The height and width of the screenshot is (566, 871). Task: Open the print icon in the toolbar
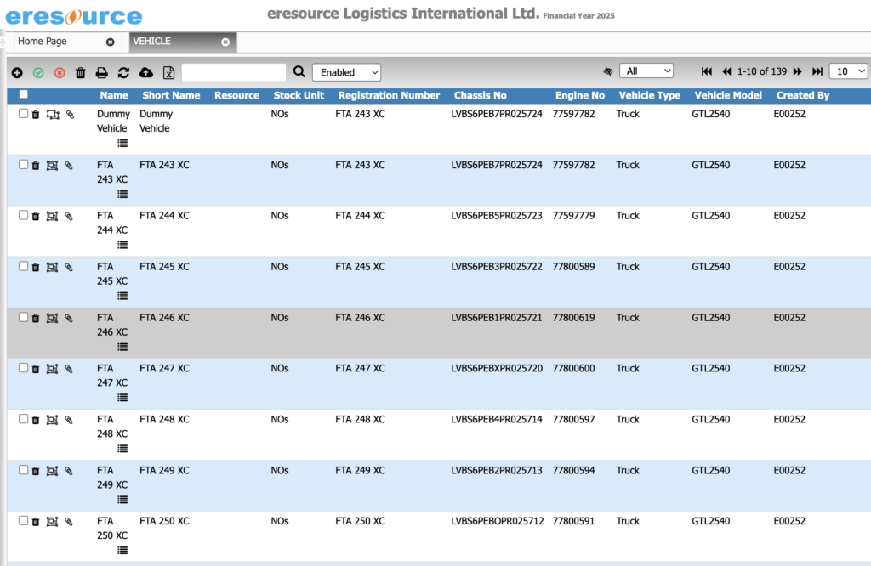pos(100,72)
